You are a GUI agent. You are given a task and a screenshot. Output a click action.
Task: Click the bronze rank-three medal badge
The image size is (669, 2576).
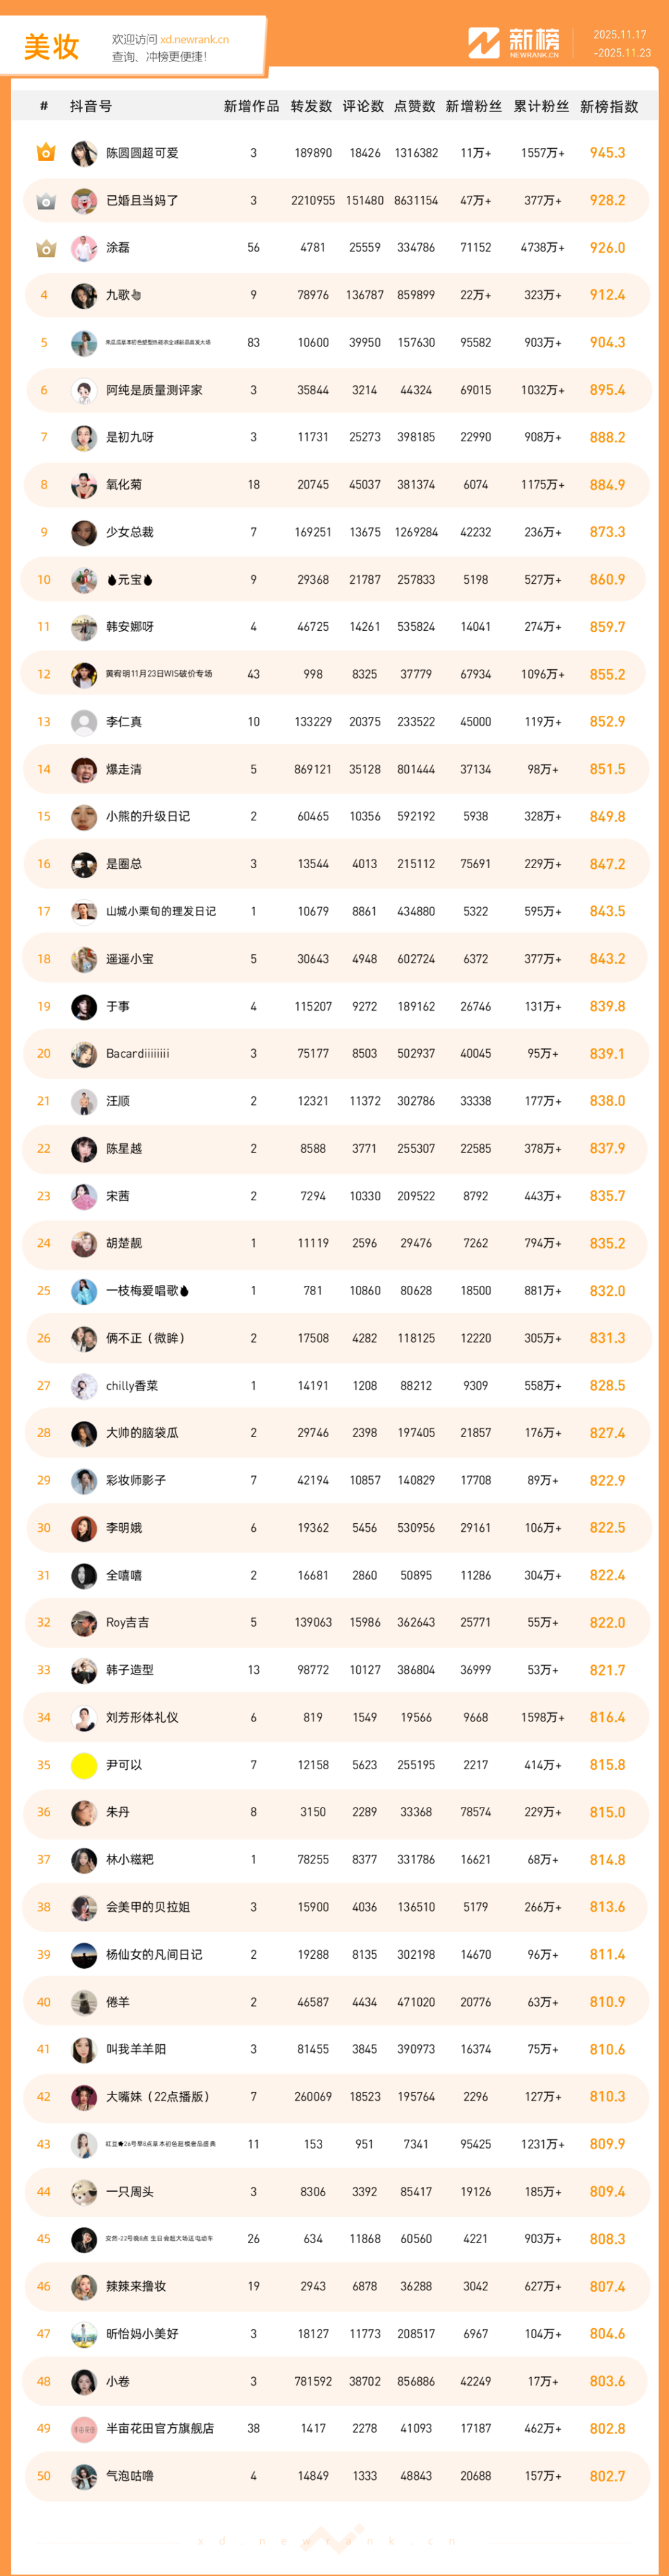45,248
